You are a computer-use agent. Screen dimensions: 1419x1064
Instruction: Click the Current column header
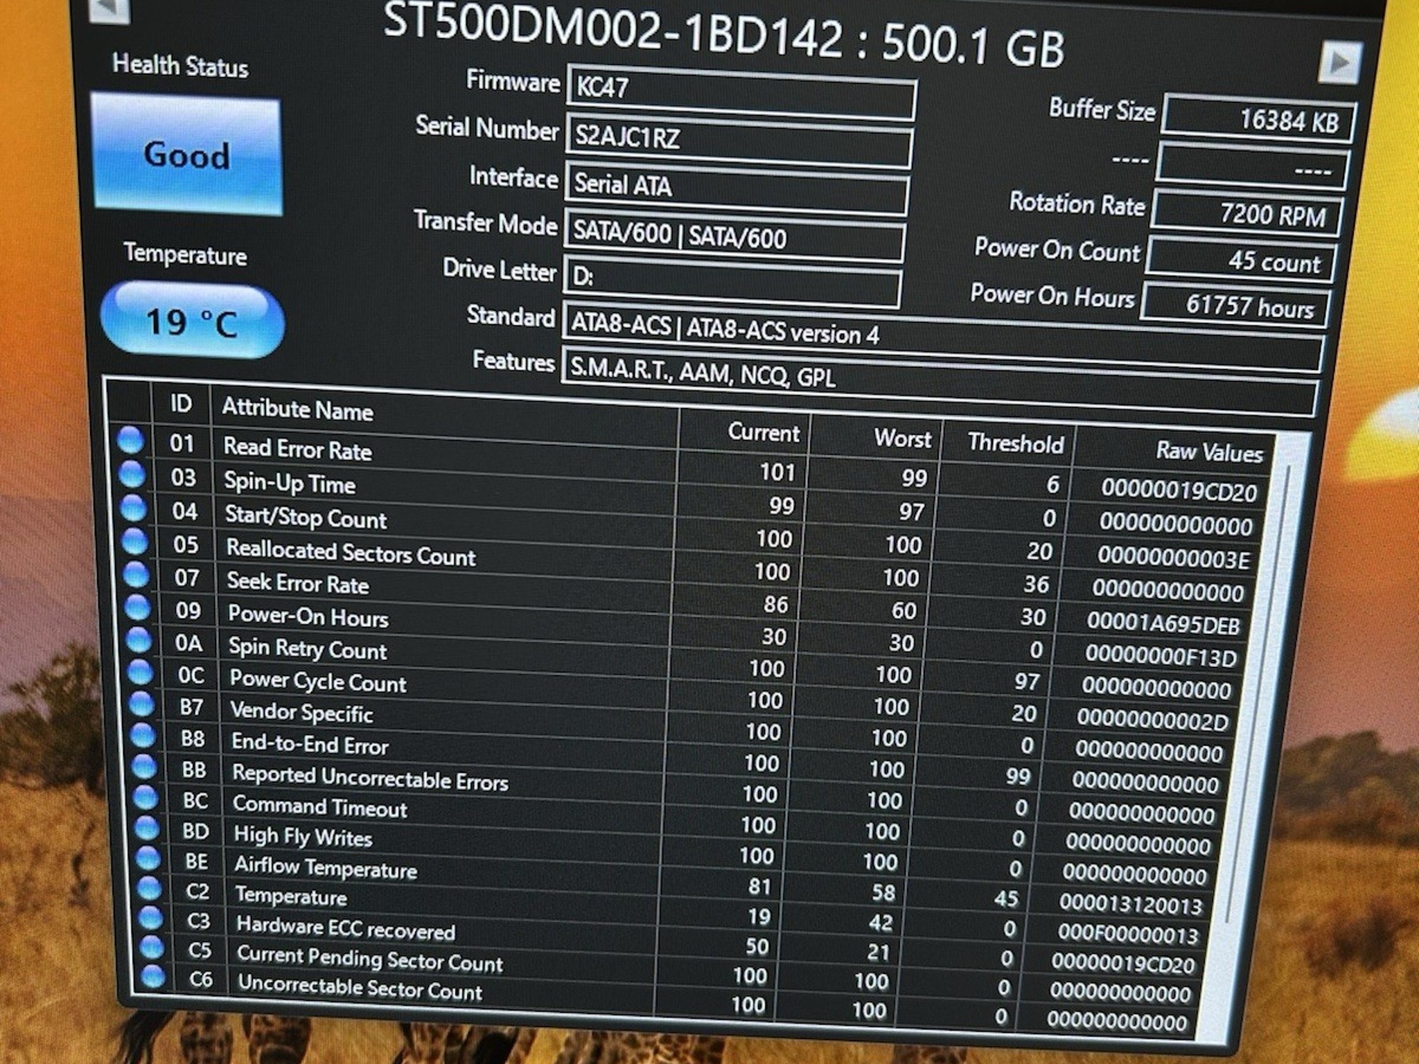pos(763,432)
